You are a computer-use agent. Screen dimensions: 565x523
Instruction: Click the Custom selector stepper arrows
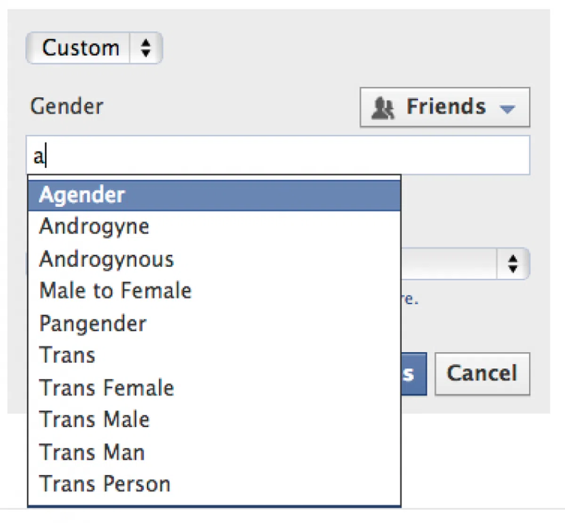(146, 48)
